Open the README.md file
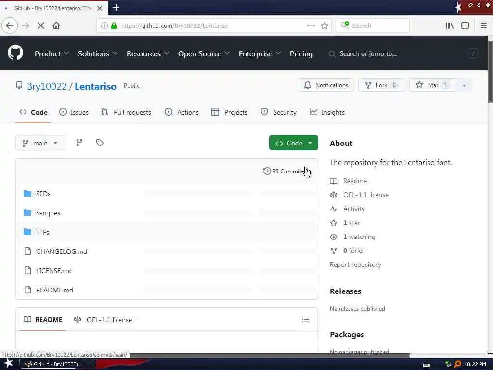This screenshot has width=493, height=370. coord(54,290)
